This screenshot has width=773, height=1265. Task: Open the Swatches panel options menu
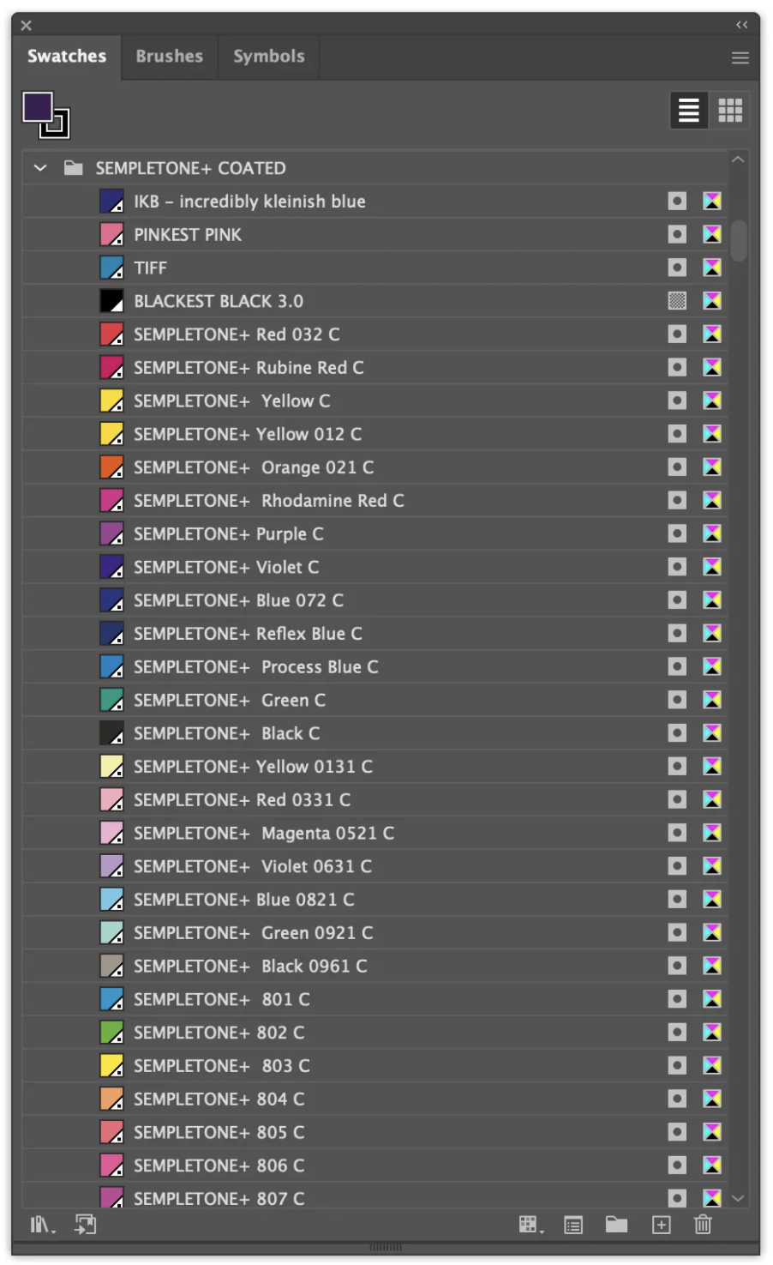pyautogui.click(x=740, y=57)
